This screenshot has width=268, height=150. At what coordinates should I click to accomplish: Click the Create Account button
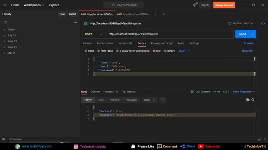click(x=224, y=5)
